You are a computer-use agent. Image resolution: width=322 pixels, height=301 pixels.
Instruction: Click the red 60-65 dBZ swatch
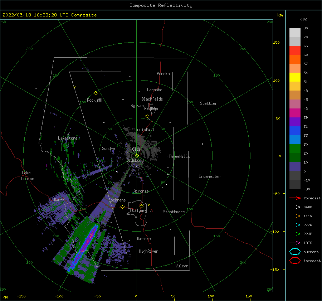295,50
